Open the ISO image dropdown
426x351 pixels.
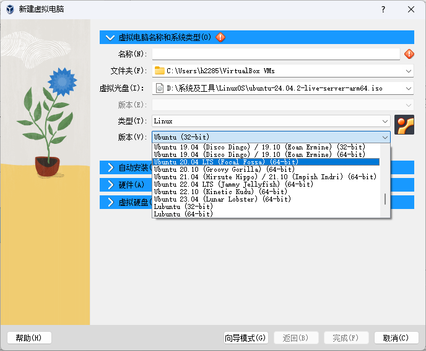(408, 89)
